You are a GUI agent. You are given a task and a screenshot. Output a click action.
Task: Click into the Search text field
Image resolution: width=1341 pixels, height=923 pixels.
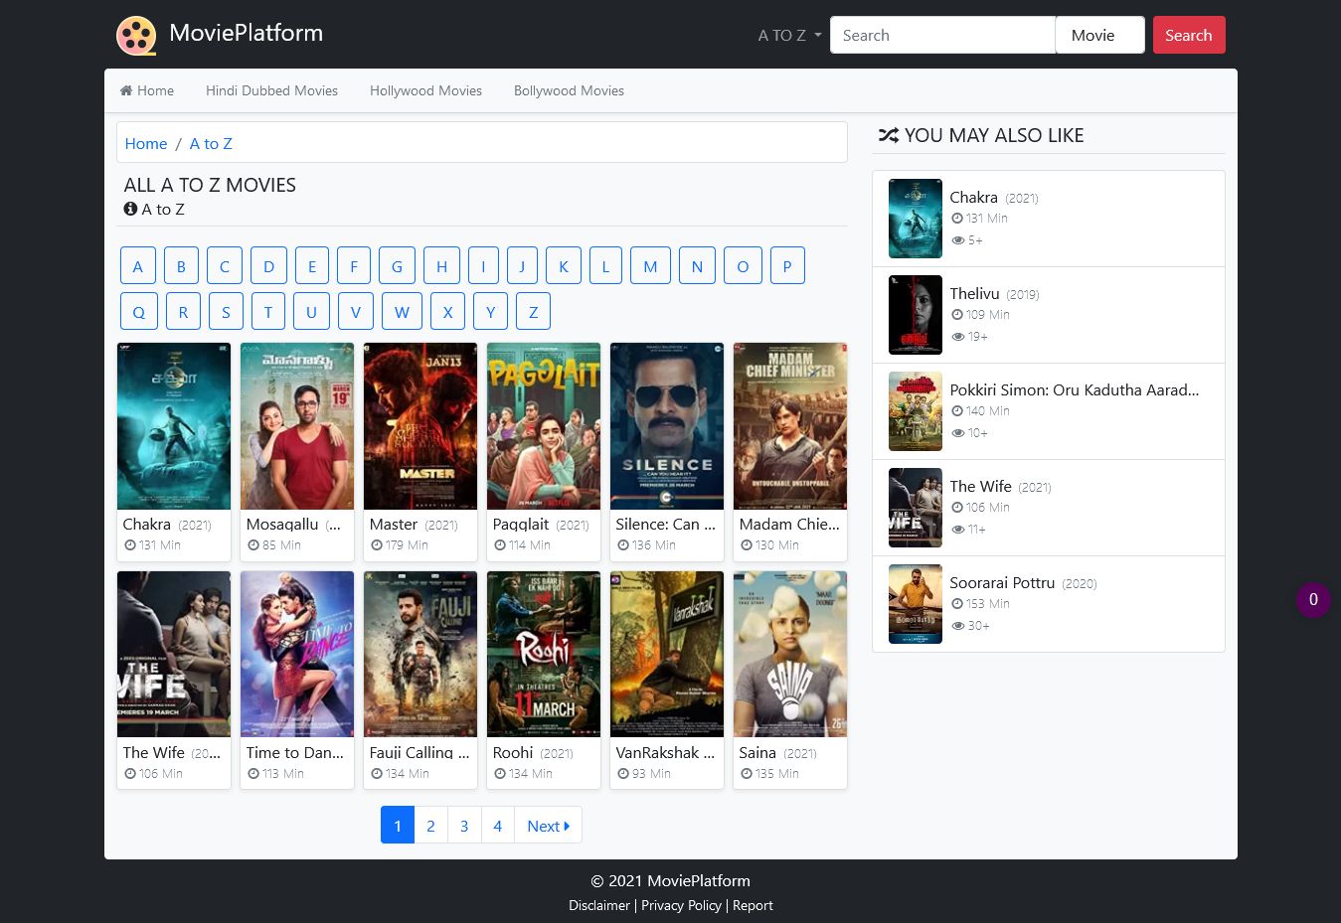[941, 36]
